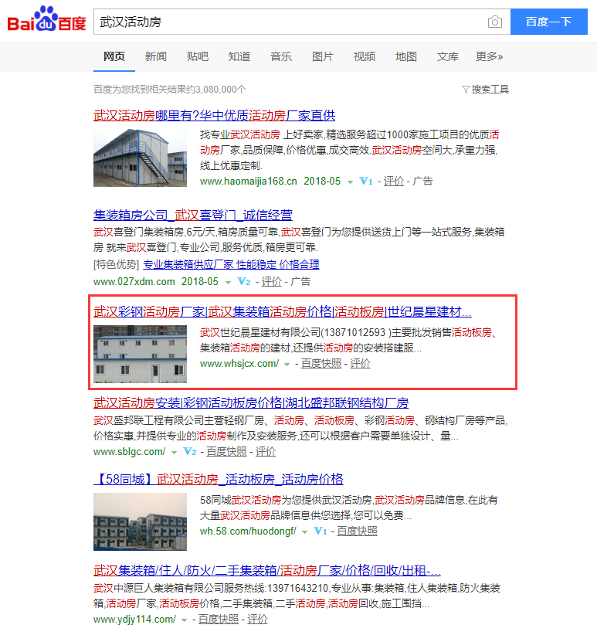This screenshot has height=635, width=597.
Task: Click the 百度一下 search button
Action: [x=549, y=22]
